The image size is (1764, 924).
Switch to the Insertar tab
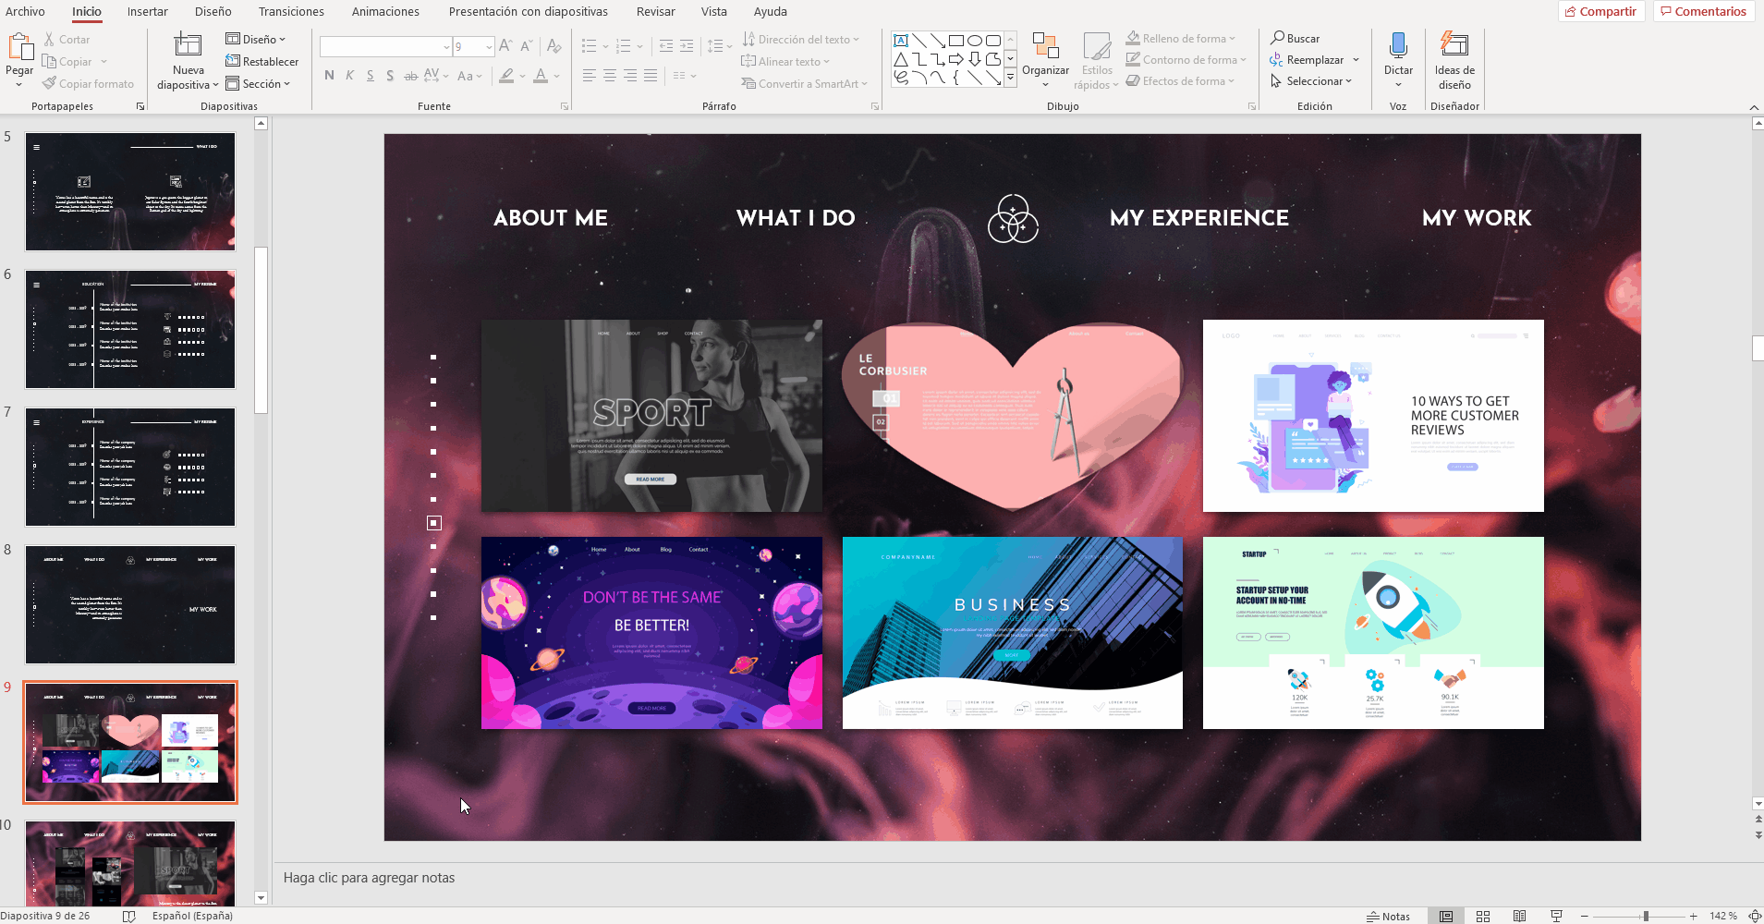[148, 11]
